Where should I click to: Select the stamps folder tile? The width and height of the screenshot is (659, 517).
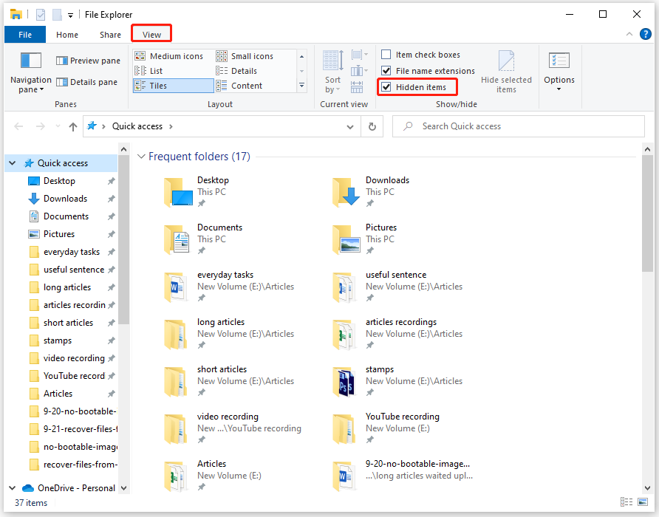(x=397, y=381)
